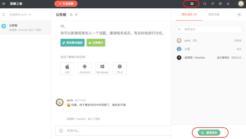246x139 pixels.
Task: Select the 团队成员 (3) tab
Action: (190, 14)
